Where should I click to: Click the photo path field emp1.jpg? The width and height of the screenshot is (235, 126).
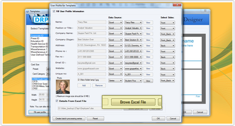(x=92, y=80)
